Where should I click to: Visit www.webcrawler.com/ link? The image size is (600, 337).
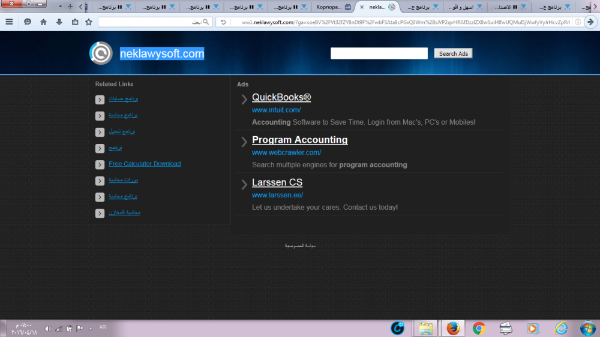287,152
